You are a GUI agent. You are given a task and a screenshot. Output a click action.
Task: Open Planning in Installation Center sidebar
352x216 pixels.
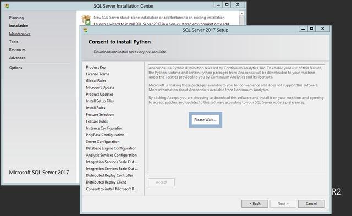[16, 18]
